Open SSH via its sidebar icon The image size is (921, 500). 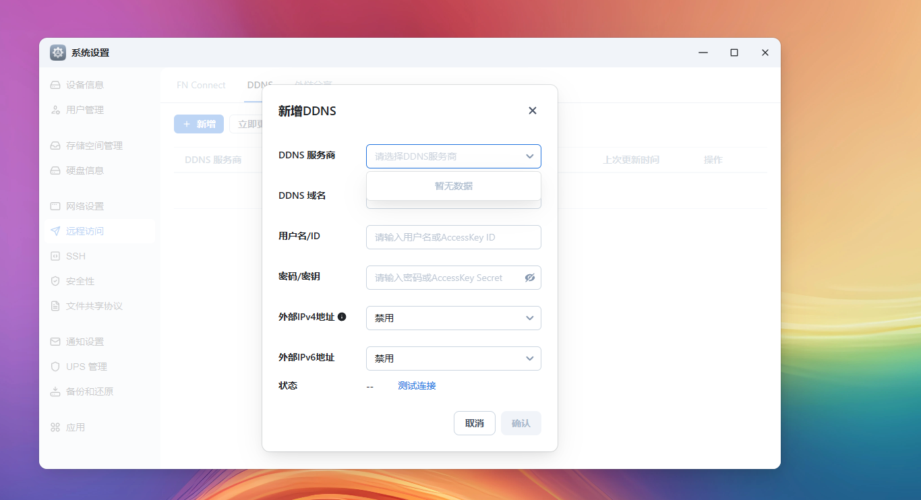[55, 256]
